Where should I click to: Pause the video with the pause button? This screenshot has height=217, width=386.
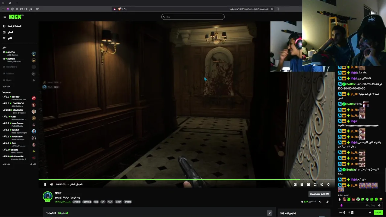point(45,184)
